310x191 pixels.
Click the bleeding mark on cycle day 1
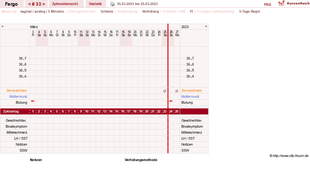click(x=33, y=101)
